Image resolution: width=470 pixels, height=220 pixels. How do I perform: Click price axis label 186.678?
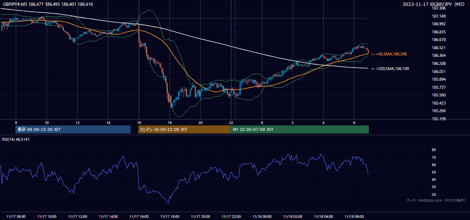point(439,40)
